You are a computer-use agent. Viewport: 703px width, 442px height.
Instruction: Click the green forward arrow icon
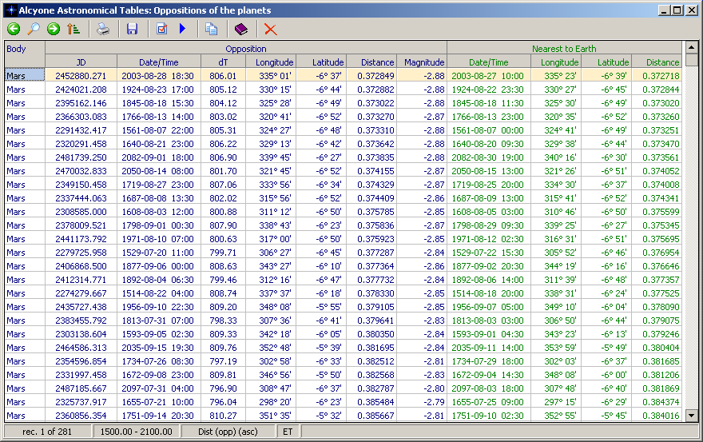click(x=54, y=30)
